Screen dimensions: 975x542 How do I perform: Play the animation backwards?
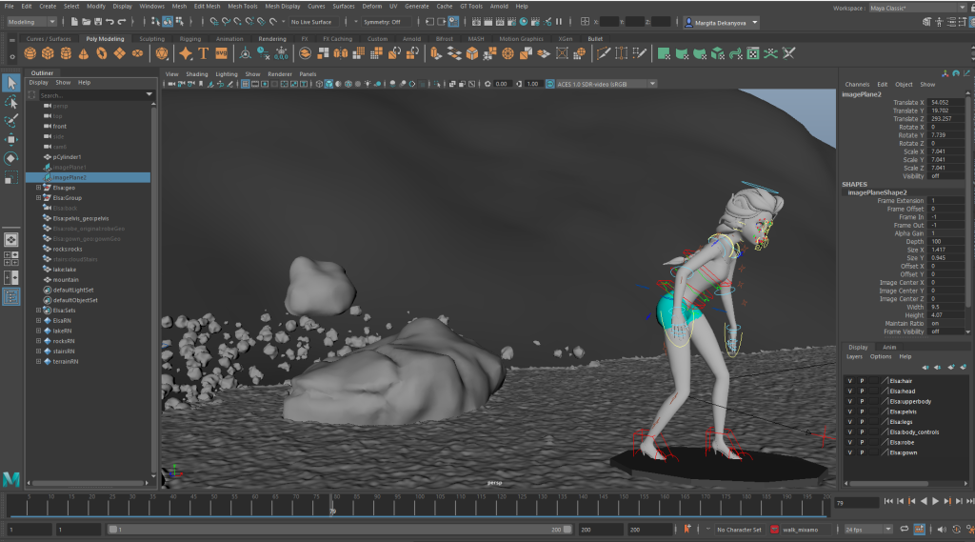click(x=924, y=501)
